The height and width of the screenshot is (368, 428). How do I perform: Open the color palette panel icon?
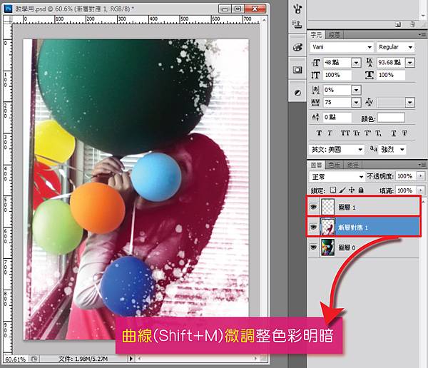tap(297, 47)
